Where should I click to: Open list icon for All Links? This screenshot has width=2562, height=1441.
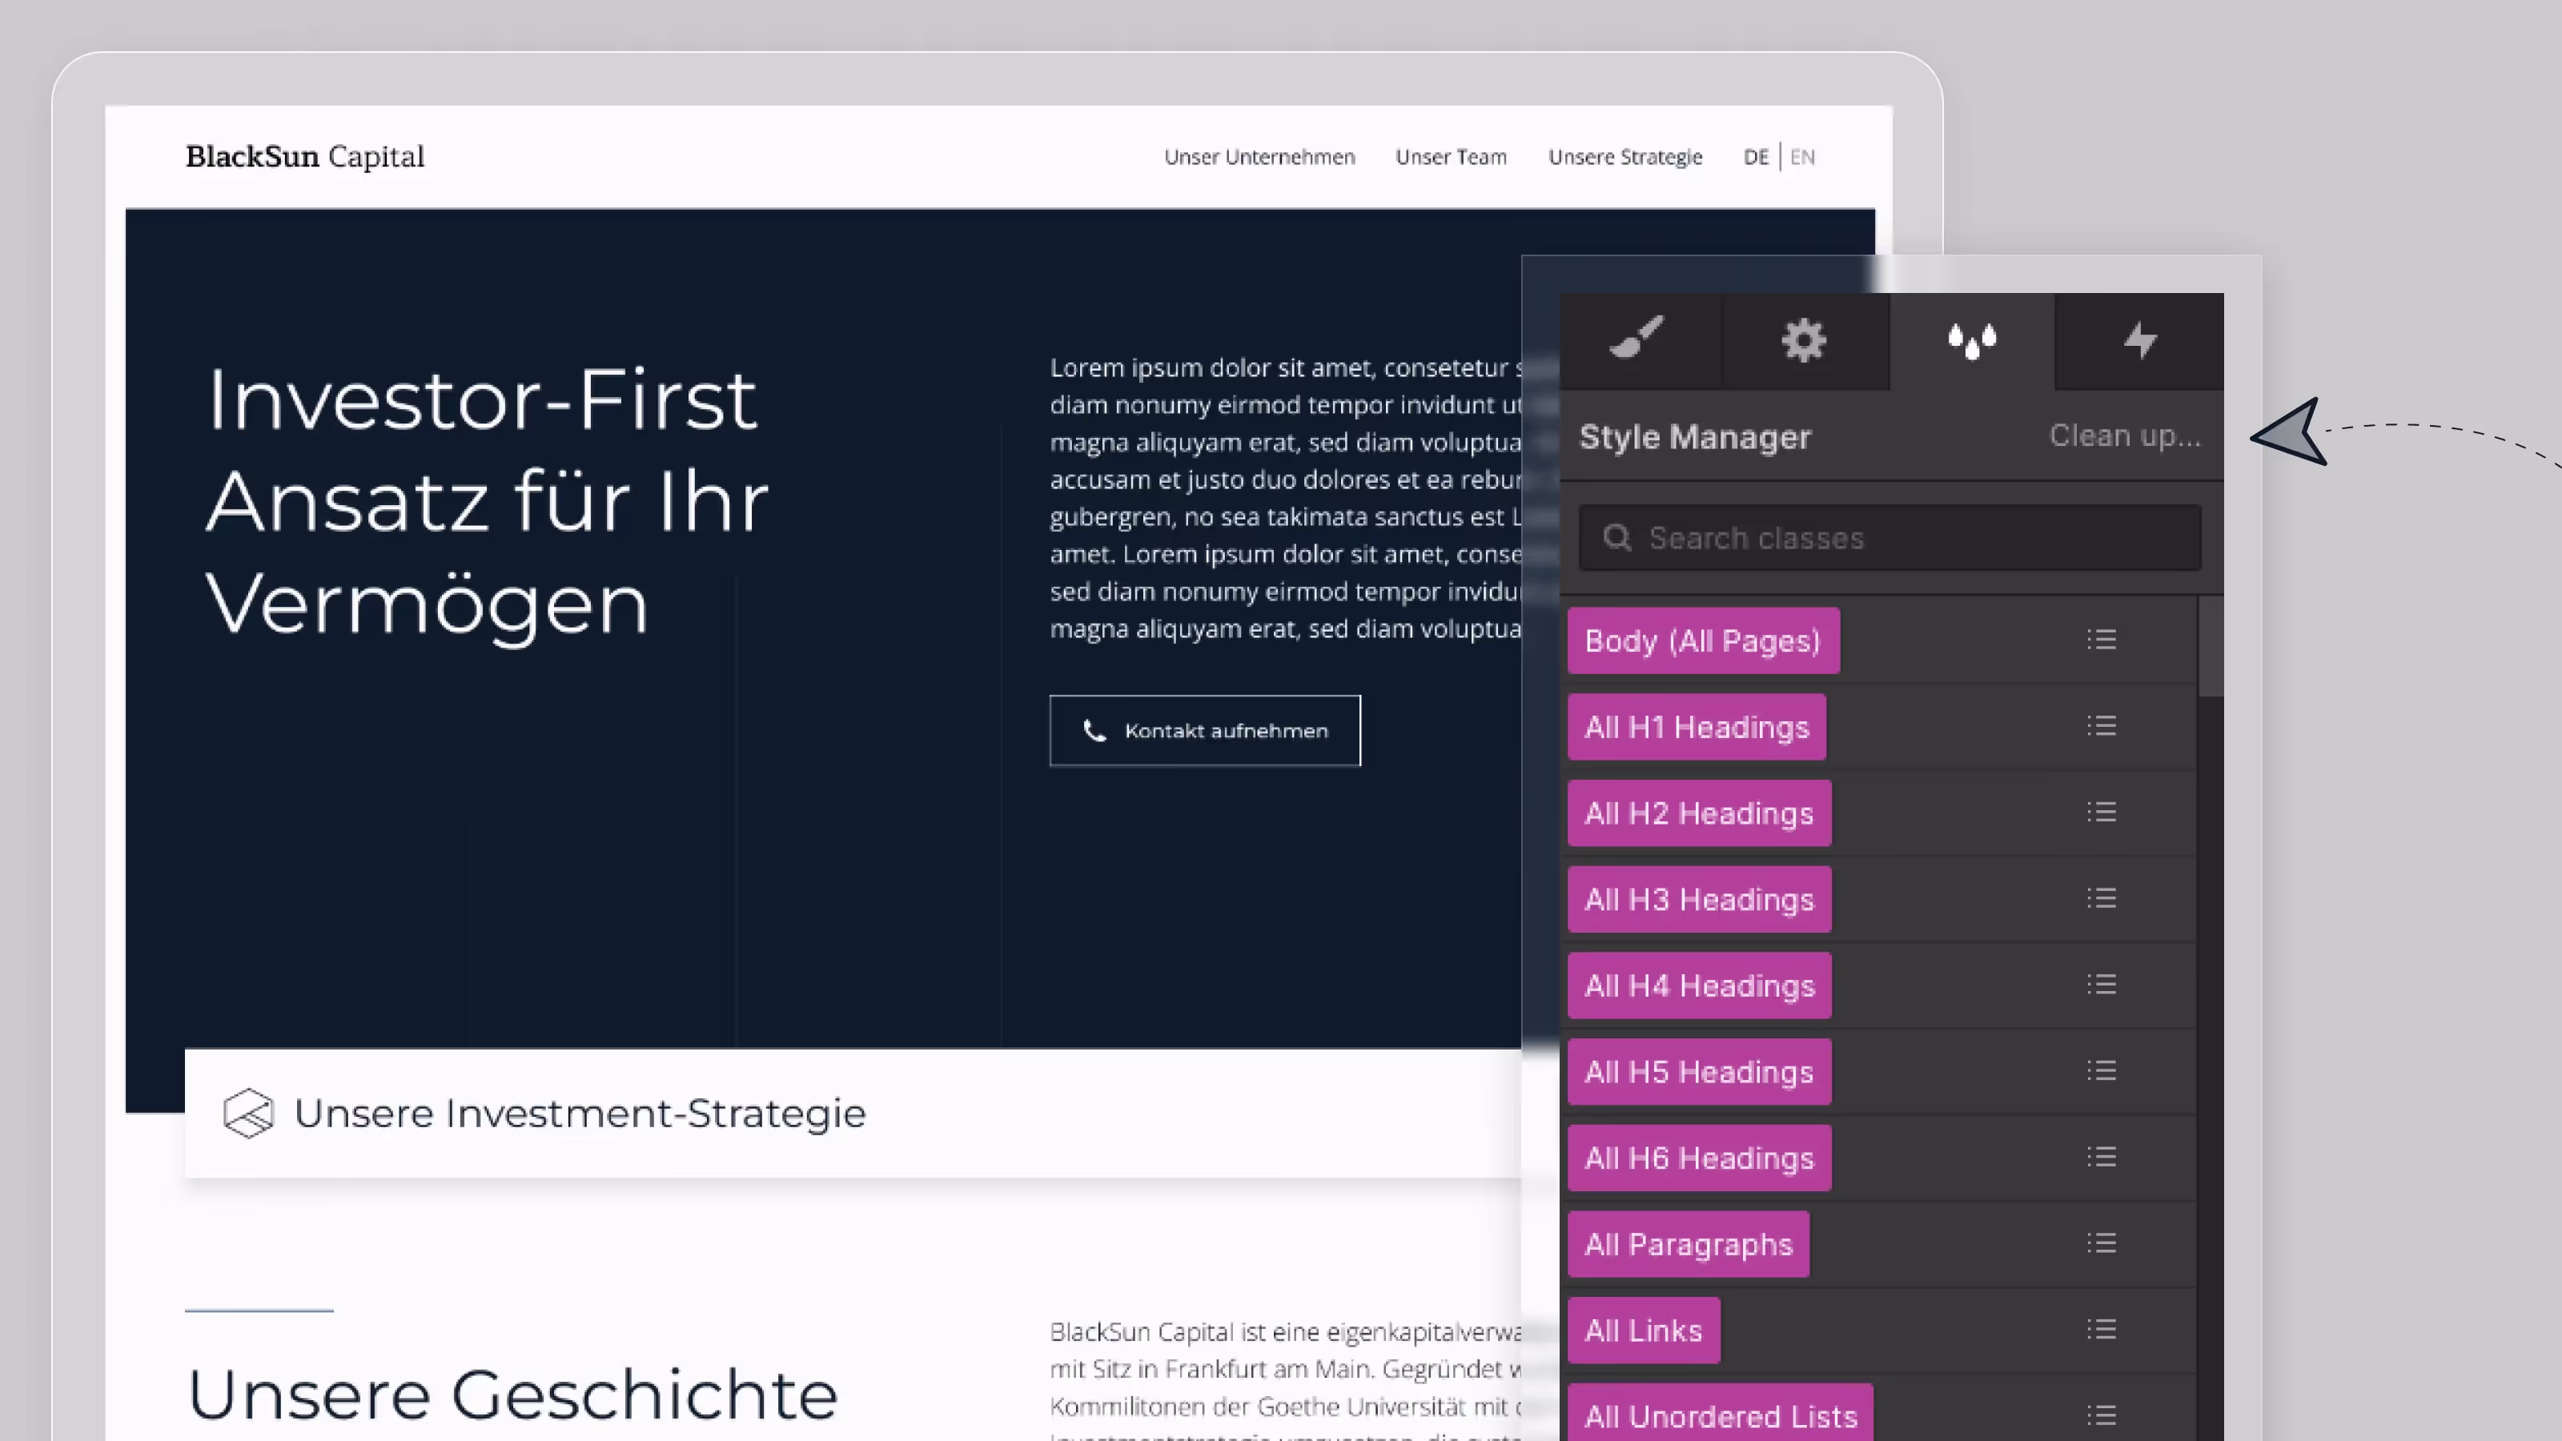point(2101,1330)
